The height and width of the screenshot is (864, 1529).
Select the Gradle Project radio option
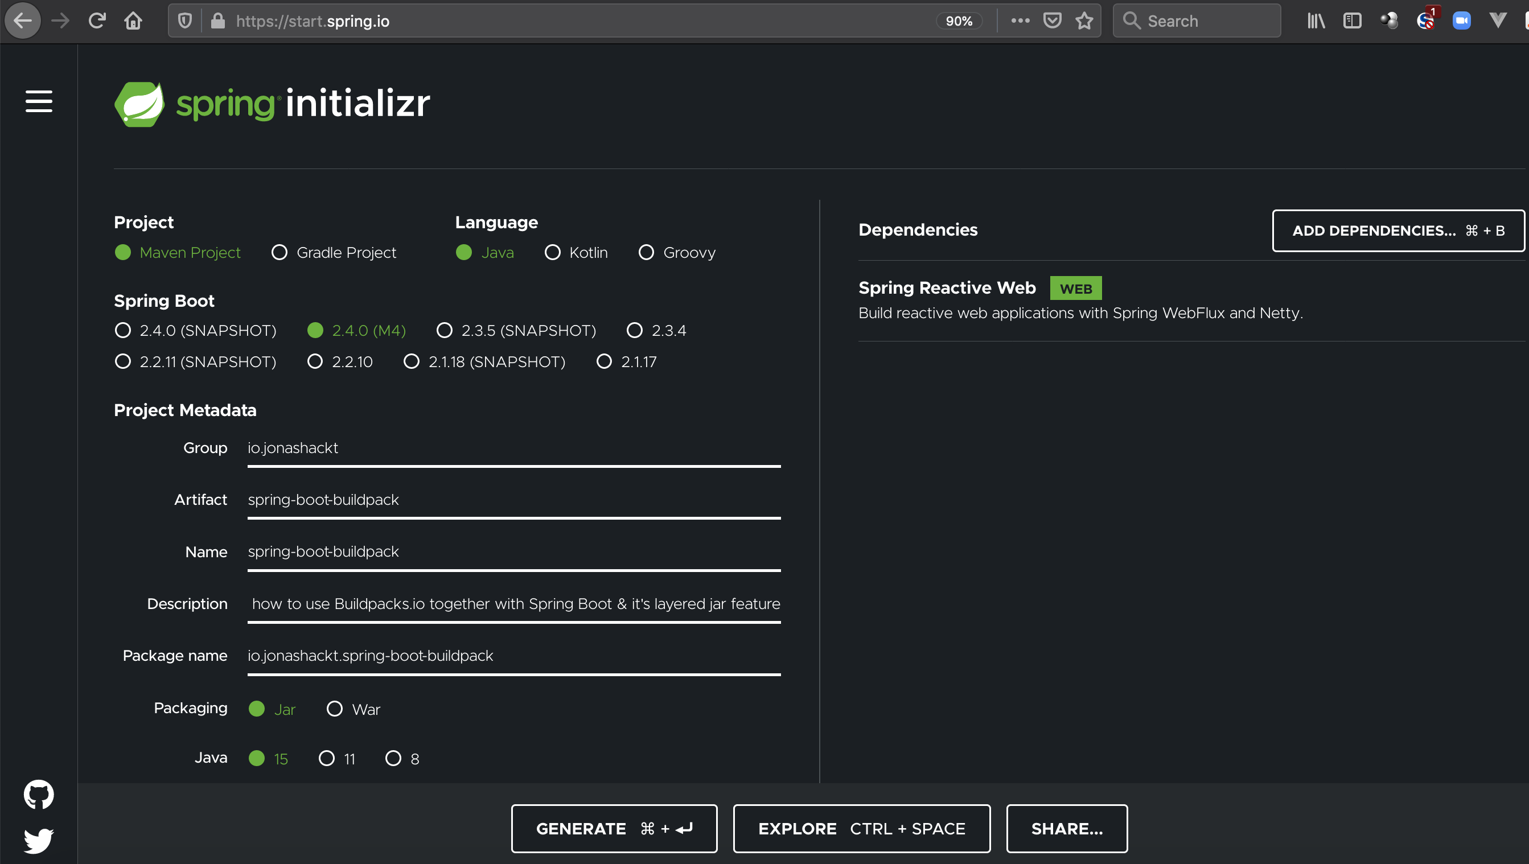coord(280,253)
